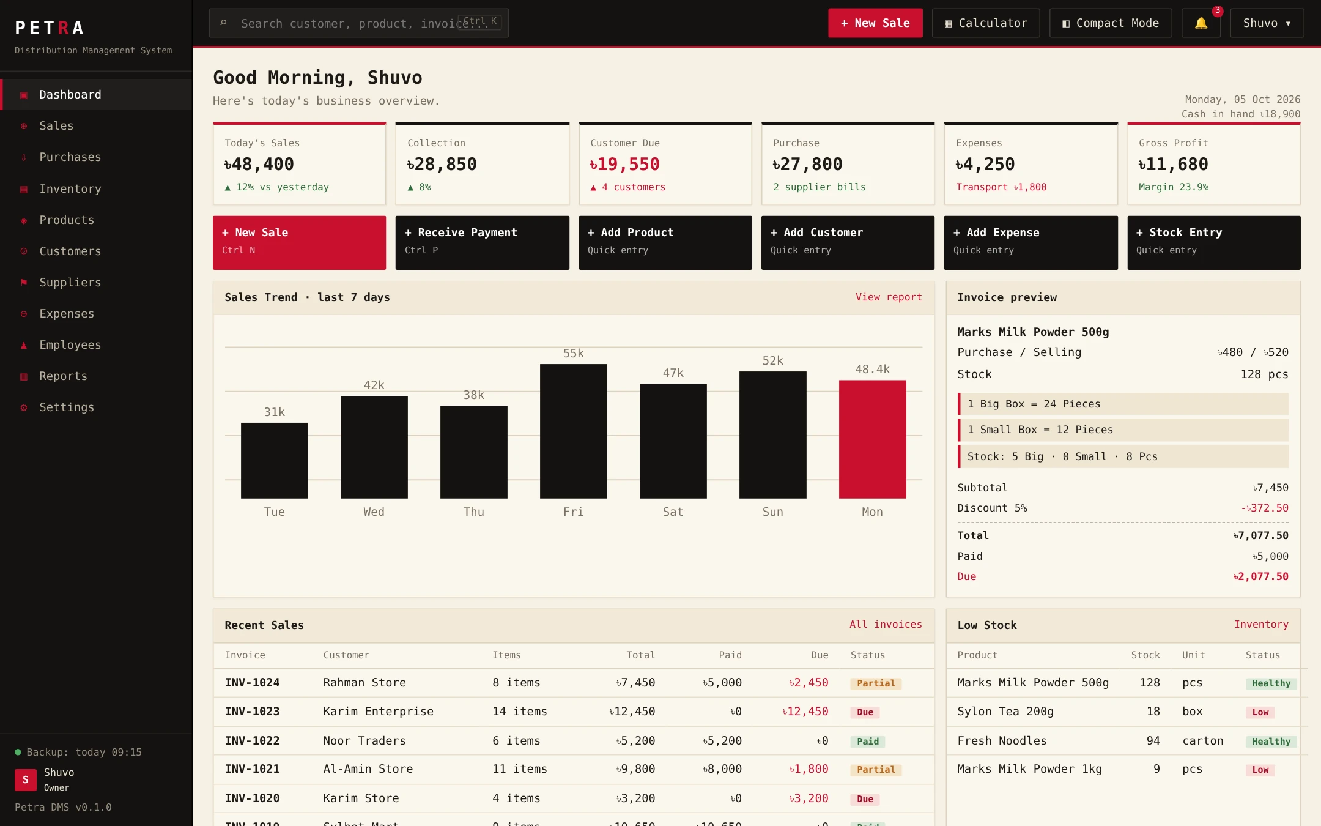The image size is (1321, 826).
Task: Open the Customers menu item
Action: (x=96, y=251)
